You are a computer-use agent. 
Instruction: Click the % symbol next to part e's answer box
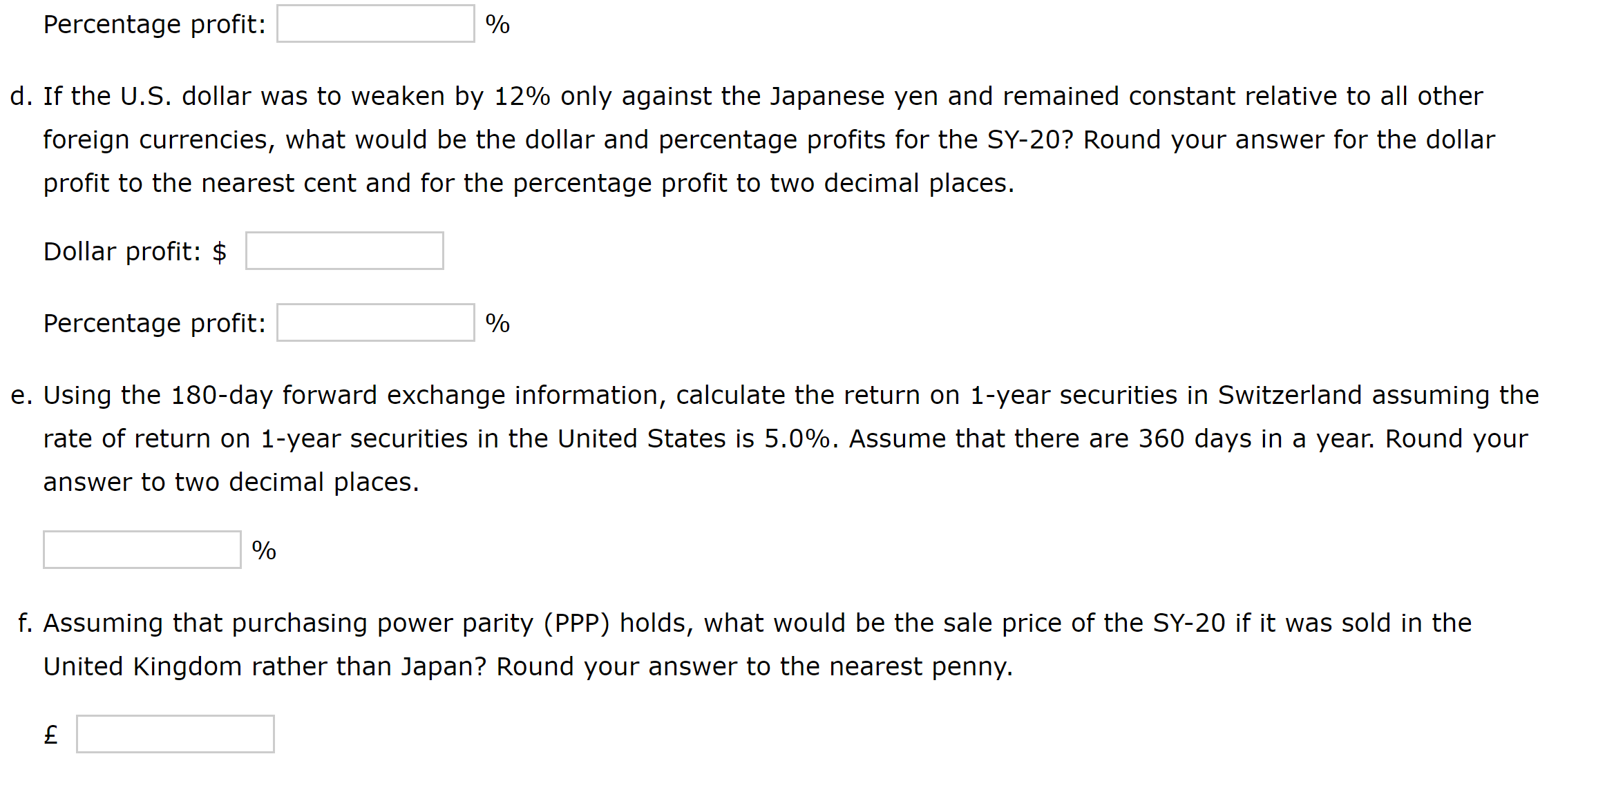[x=263, y=550]
